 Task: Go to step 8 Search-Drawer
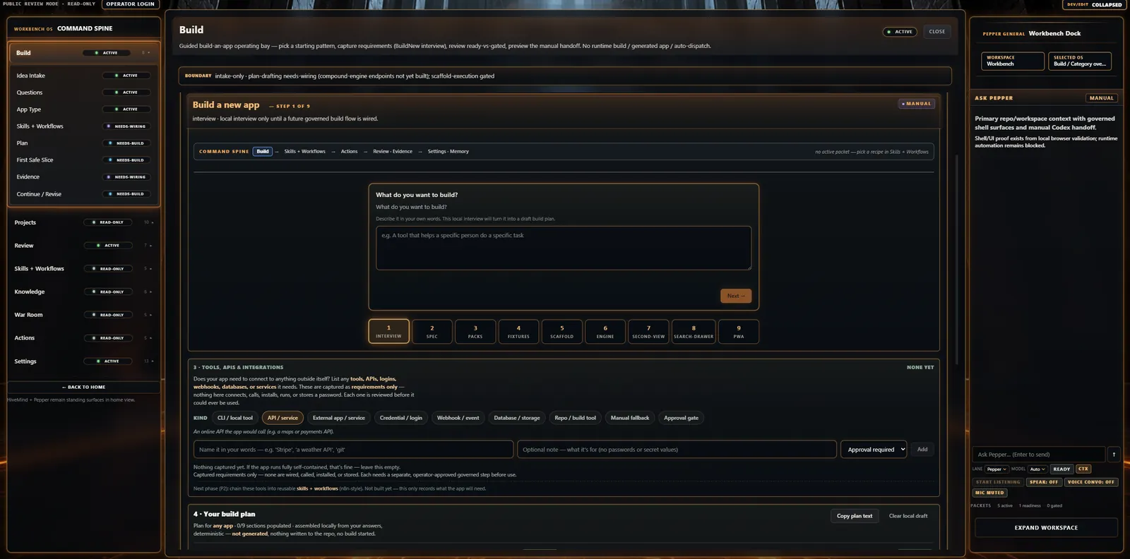pos(694,332)
